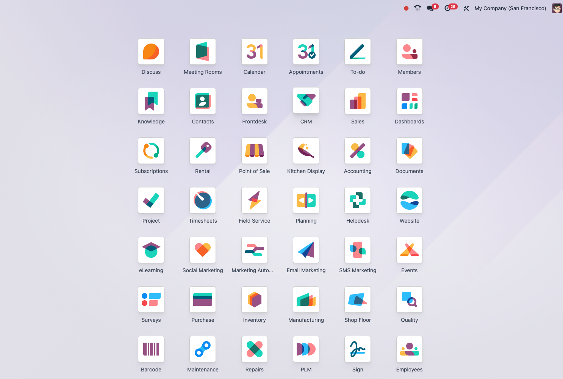563x379 pixels.
Task: Open the Discuss app
Action: (151, 52)
